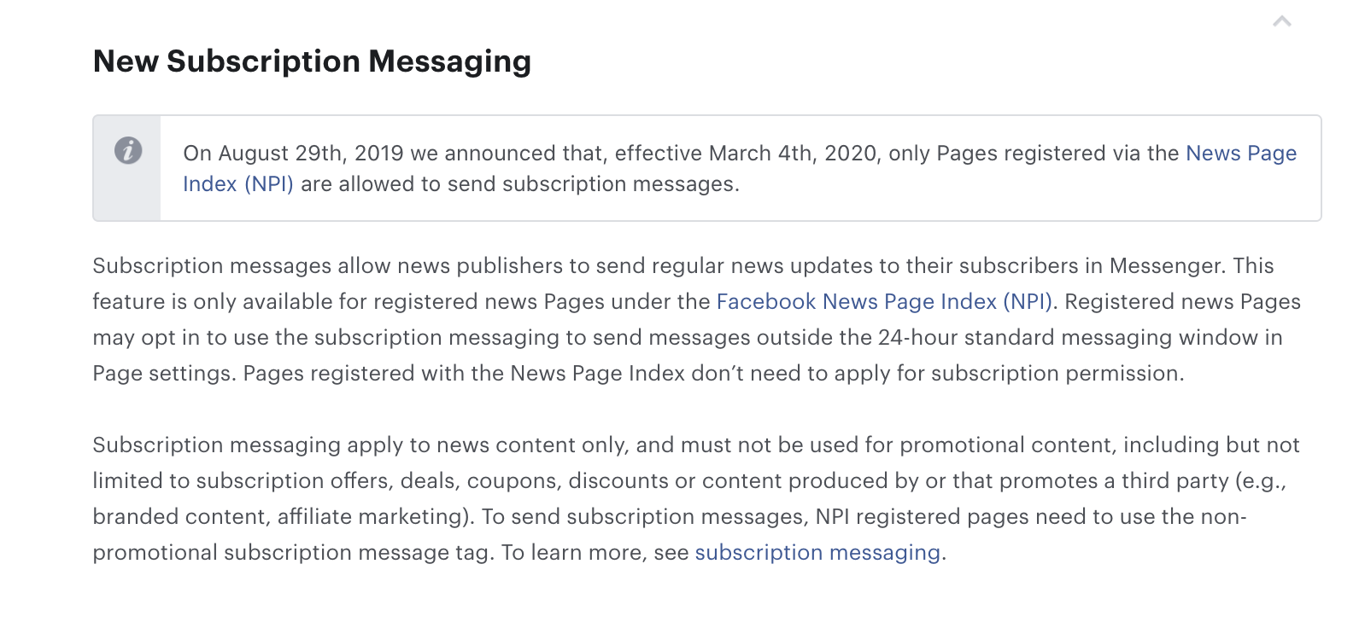Click the info icon in the notice box
1365x628 pixels.
click(128, 150)
